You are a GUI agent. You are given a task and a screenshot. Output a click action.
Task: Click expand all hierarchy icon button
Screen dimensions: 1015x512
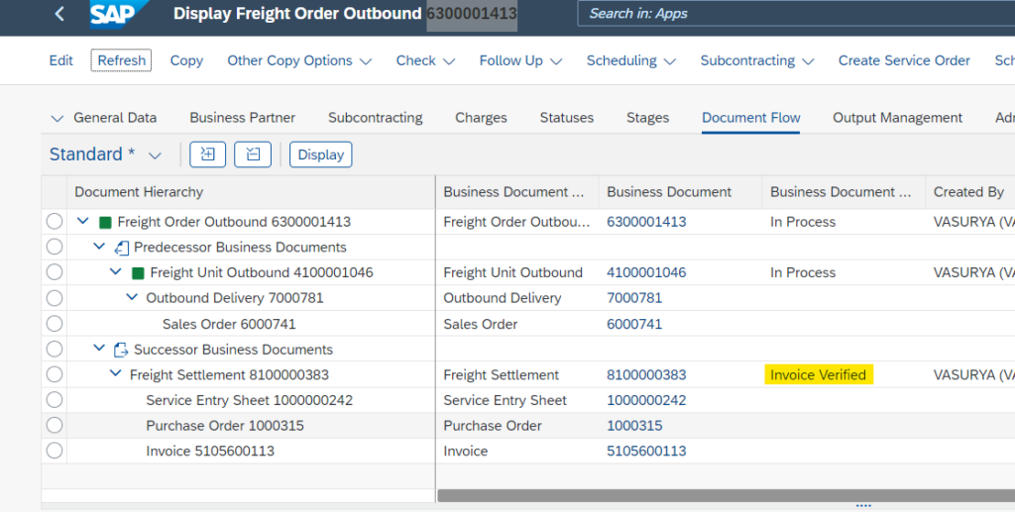tap(208, 154)
